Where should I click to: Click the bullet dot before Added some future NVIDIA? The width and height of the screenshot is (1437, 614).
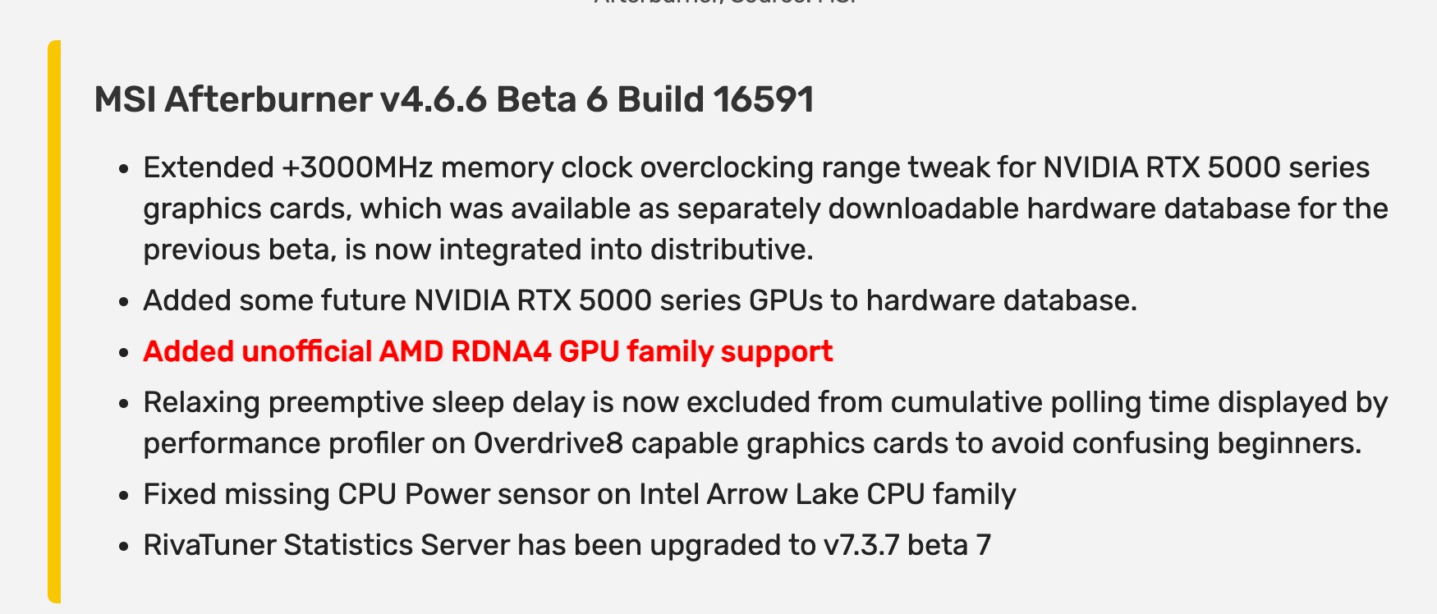(x=124, y=303)
